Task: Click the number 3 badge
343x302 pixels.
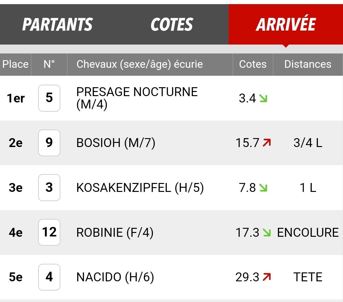Action: (49, 187)
